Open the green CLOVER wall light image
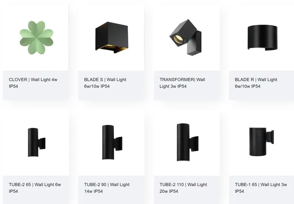Image resolution: width=294 pixels, height=204 pixels. 36,38
